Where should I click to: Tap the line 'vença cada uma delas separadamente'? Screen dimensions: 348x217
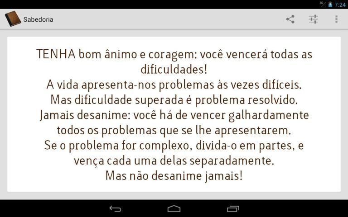tap(174, 161)
